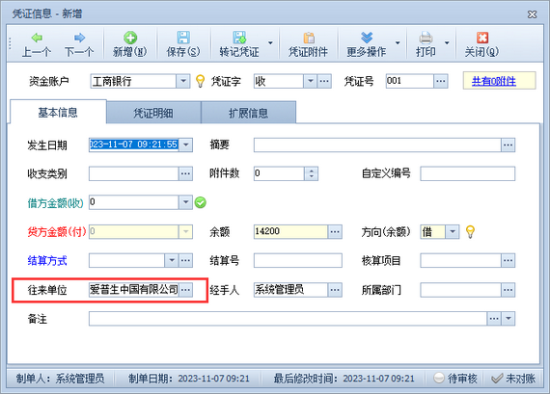The width and height of the screenshot is (550, 394).
Task: Increase 附件数 with the spinner
Action: pos(311,171)
